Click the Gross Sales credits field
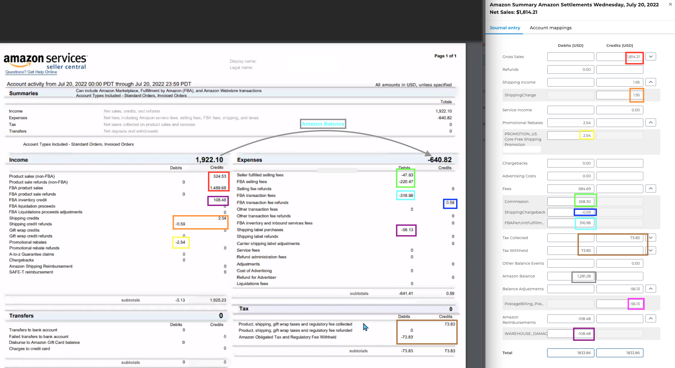 coord(620,57)
